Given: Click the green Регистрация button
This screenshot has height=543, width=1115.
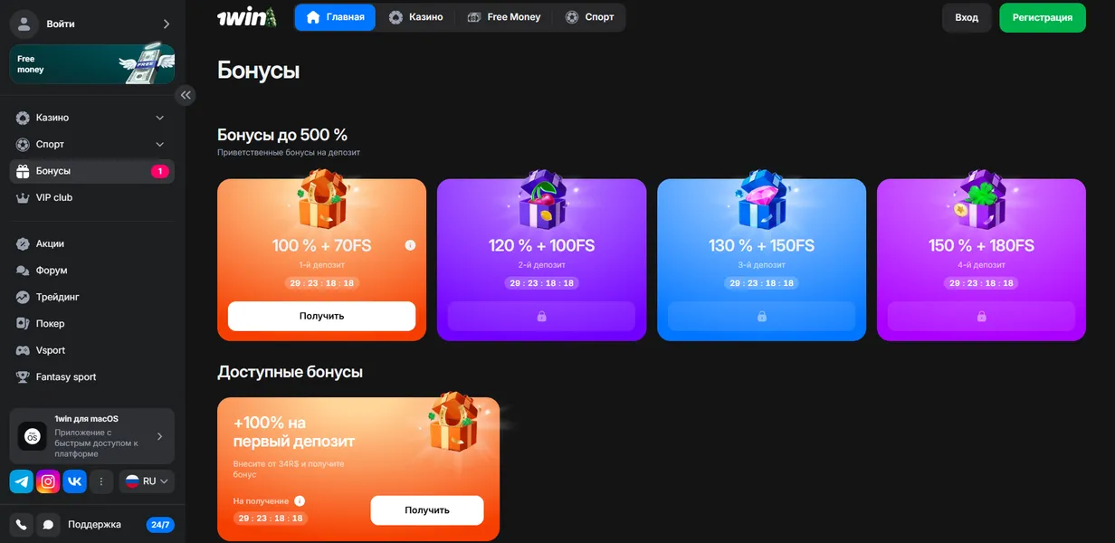Looking at the screenshot, I should click(1042, 17).
